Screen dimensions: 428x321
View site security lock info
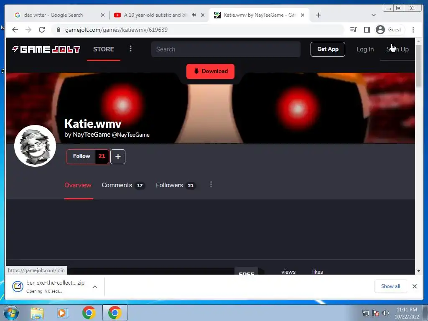coord(59,30)
